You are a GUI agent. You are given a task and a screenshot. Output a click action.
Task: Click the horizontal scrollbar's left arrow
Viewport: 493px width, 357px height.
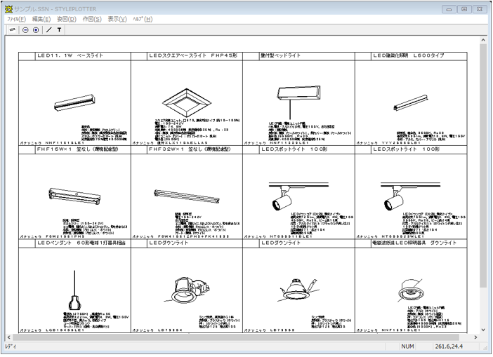7,337
